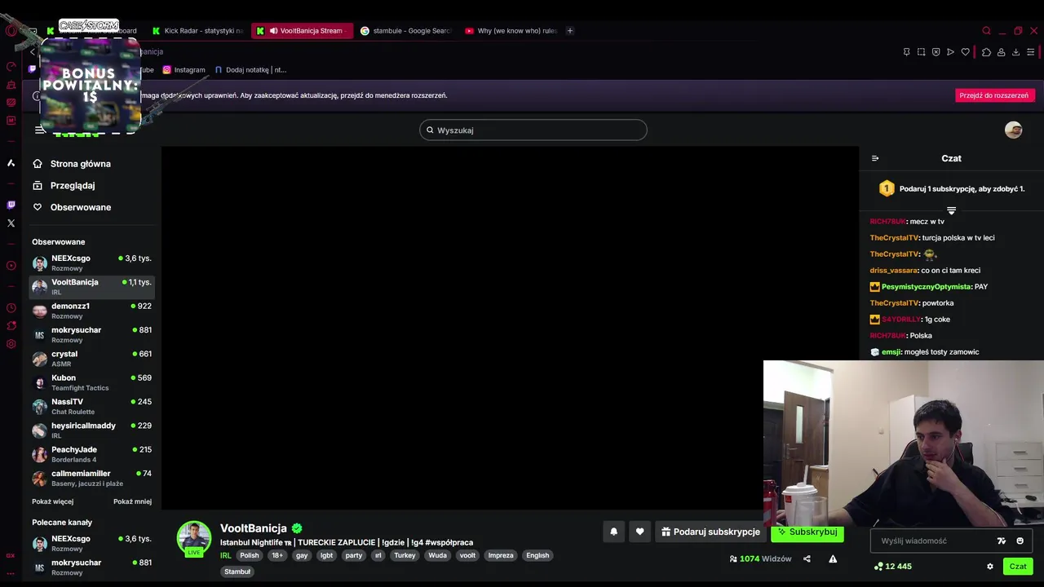Click the stream share icon
This screenshot has height=587, width=1044.
coord(807,558)
